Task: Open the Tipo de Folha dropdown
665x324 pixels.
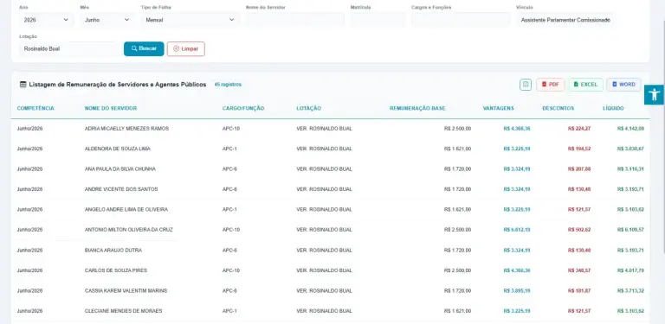Action: [x=190, y=20]
